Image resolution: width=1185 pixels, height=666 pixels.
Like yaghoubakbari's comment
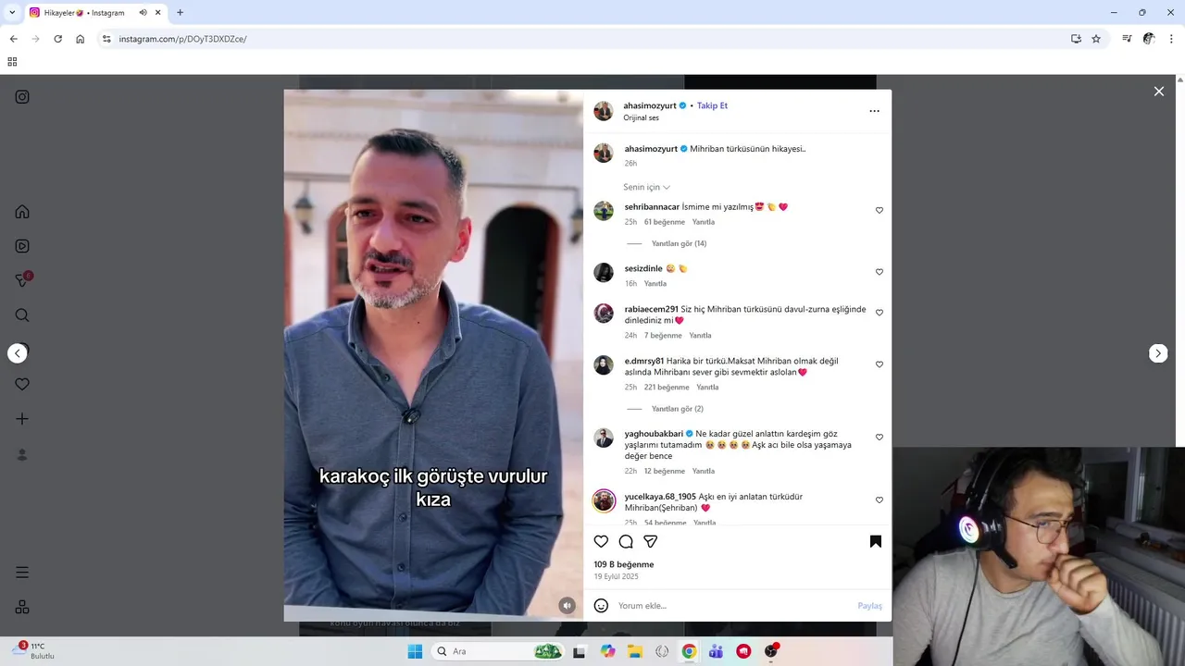[879, 438]
